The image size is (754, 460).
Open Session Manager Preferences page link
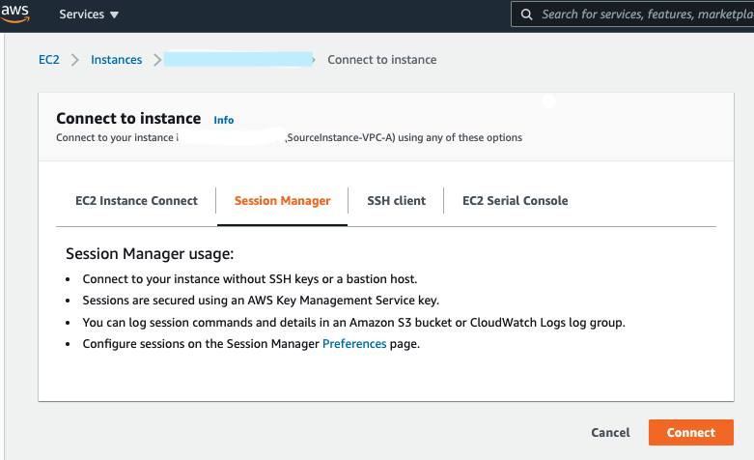pos(354,344)
